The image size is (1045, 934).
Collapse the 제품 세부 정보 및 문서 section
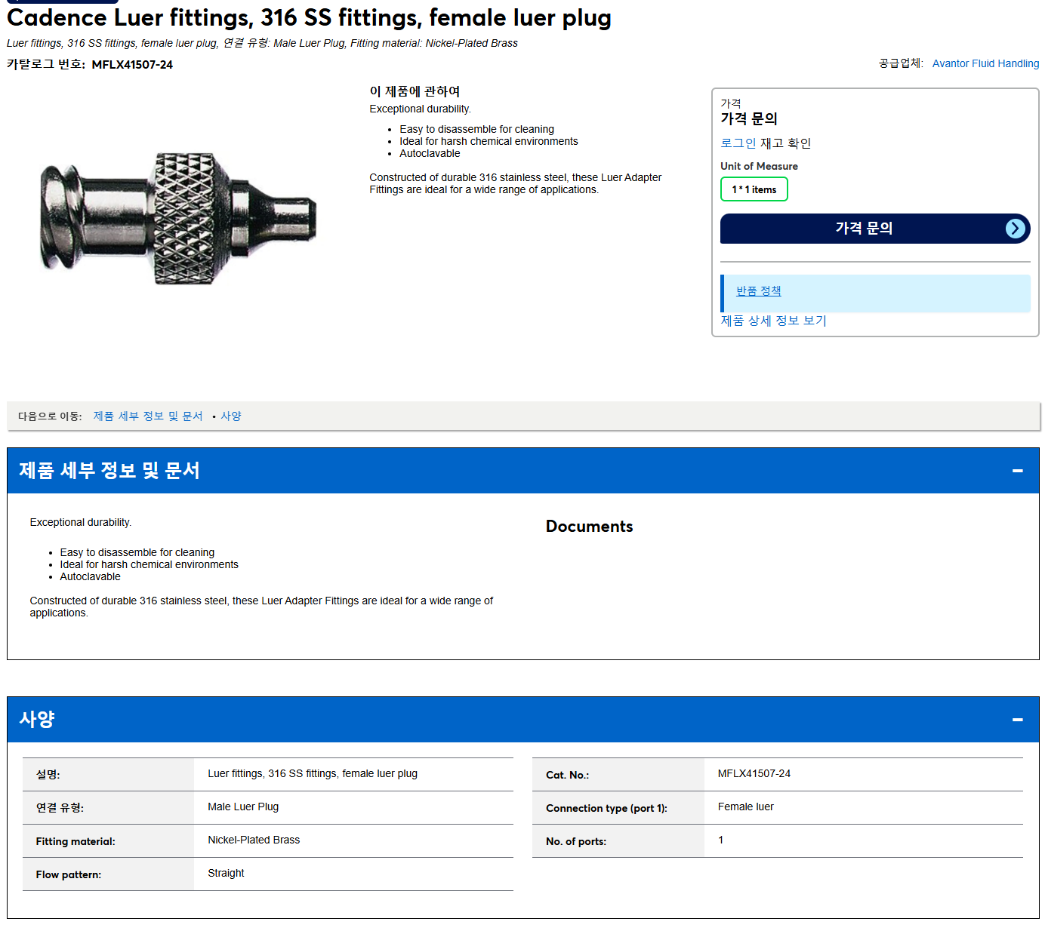click(x=1017, y=471)
